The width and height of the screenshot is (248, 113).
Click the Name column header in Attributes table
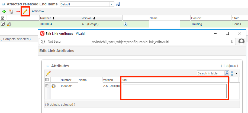click(x=90, y=80)
